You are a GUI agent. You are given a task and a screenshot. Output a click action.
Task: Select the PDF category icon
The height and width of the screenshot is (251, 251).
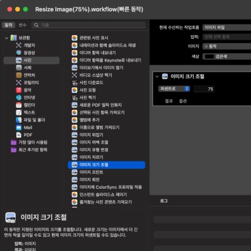(19, 135)
